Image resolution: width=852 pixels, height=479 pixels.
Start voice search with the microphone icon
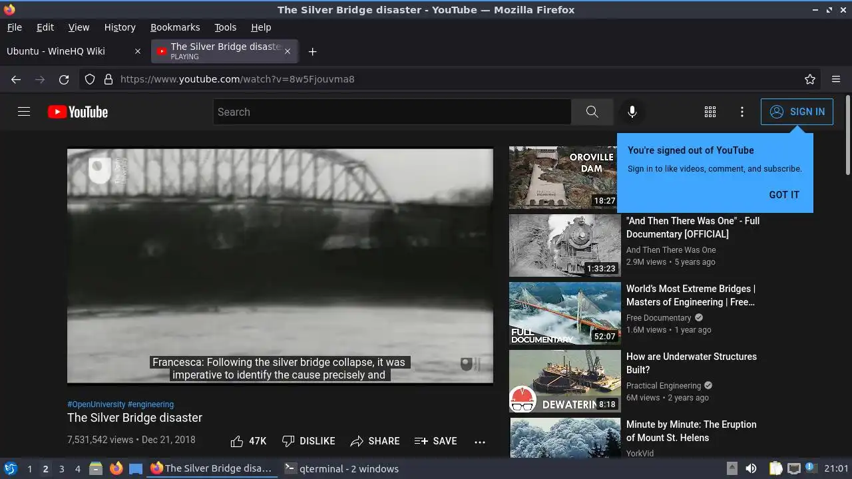(x=632, y=112)
